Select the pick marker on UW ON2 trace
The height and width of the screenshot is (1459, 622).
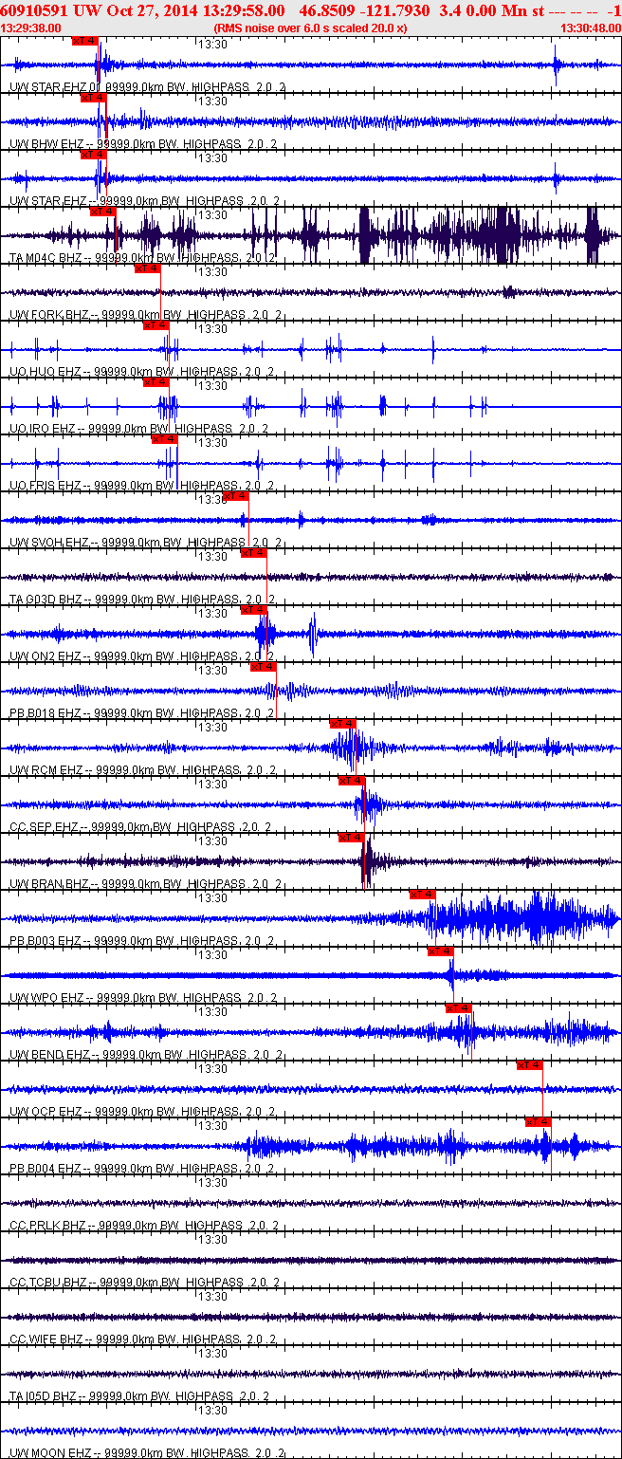coord(255,610)
